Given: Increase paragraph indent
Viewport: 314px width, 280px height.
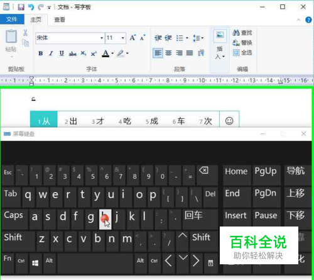Looking at the screenshot, I should click(x=168, y=38).
